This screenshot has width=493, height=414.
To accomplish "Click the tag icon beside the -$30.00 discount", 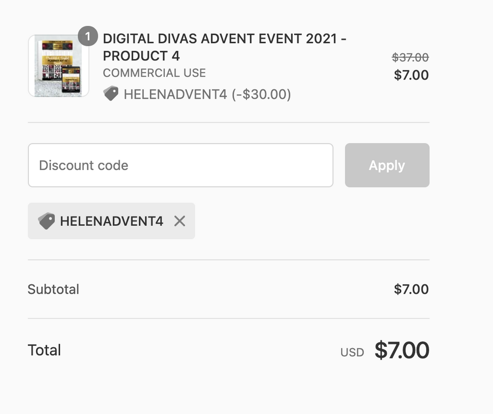I will [111, 94].
